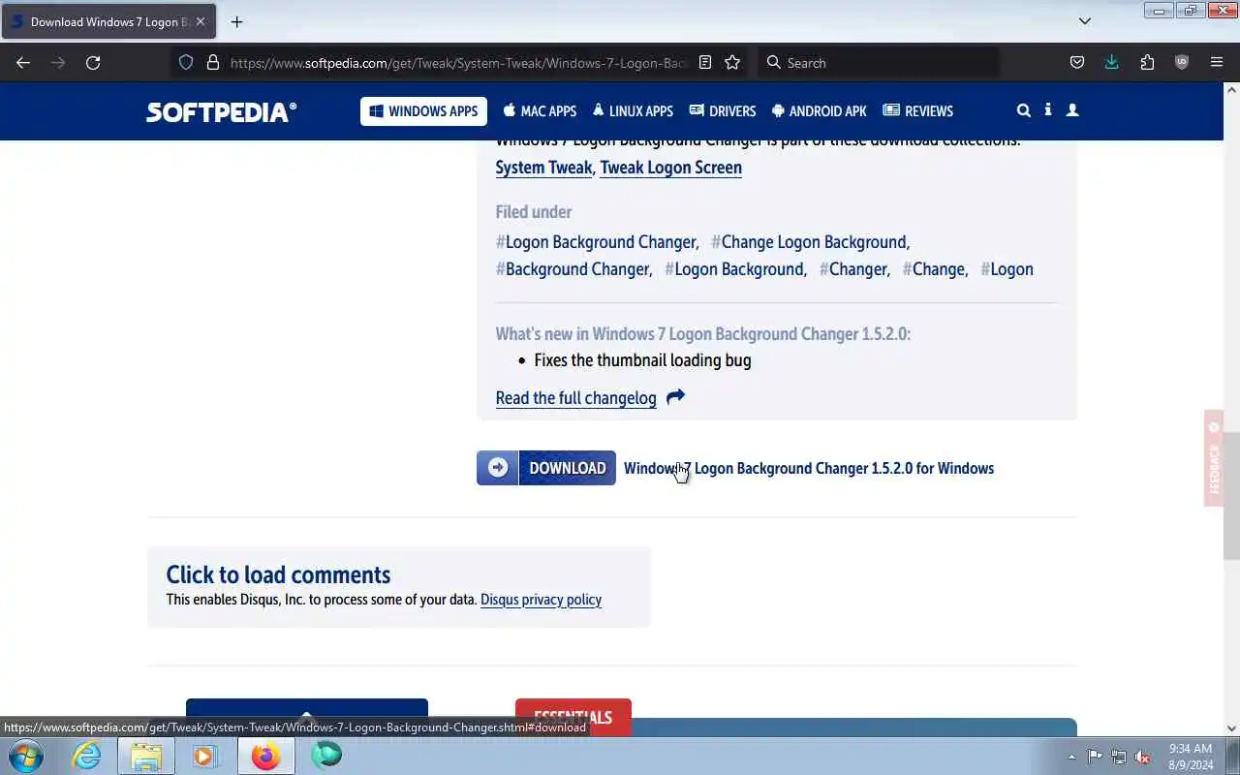Go back to previous page
The image size is (1240, 775).
23,62
